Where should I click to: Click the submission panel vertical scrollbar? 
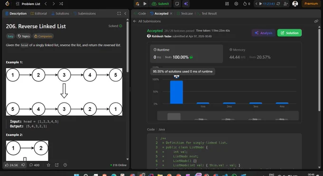319,70
